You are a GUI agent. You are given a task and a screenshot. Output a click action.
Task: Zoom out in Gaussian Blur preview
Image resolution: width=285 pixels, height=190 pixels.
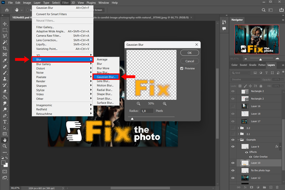[x=139, y=103]
